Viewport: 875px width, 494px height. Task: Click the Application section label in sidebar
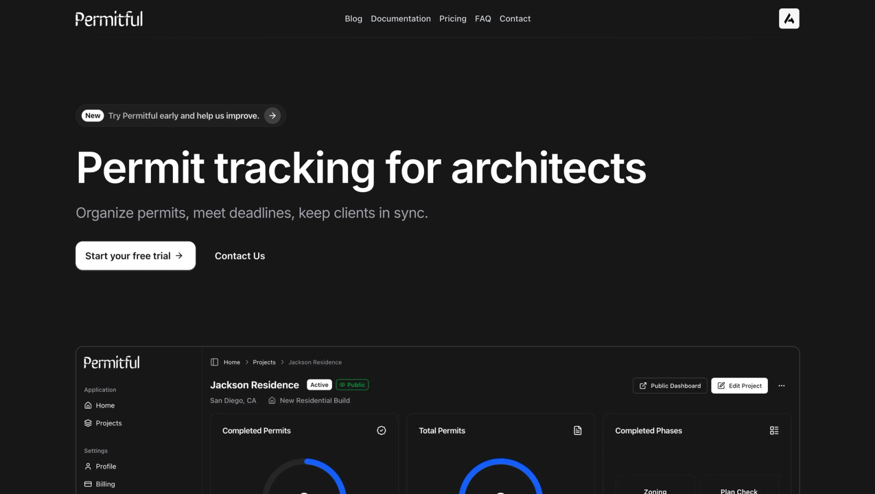100,390
